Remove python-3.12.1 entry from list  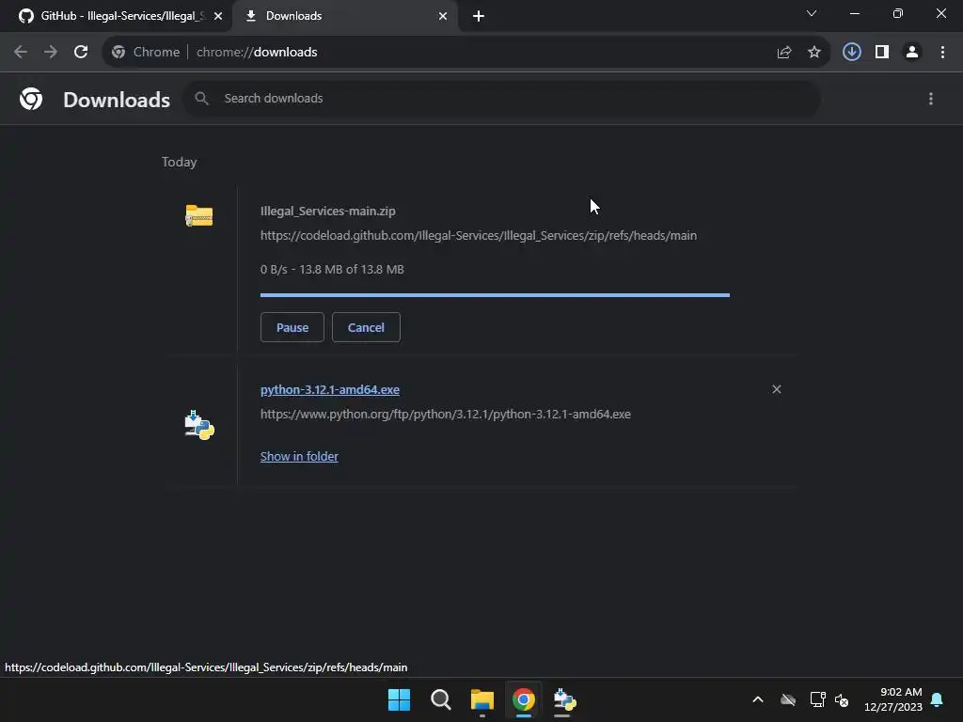click(x=776, y=389)
